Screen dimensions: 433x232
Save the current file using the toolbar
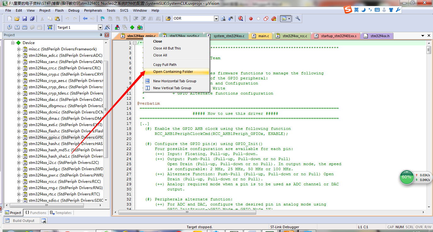point(25,19)
